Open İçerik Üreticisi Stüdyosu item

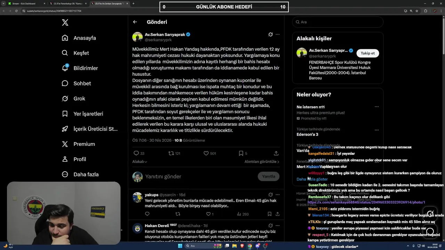pos(90,129)
